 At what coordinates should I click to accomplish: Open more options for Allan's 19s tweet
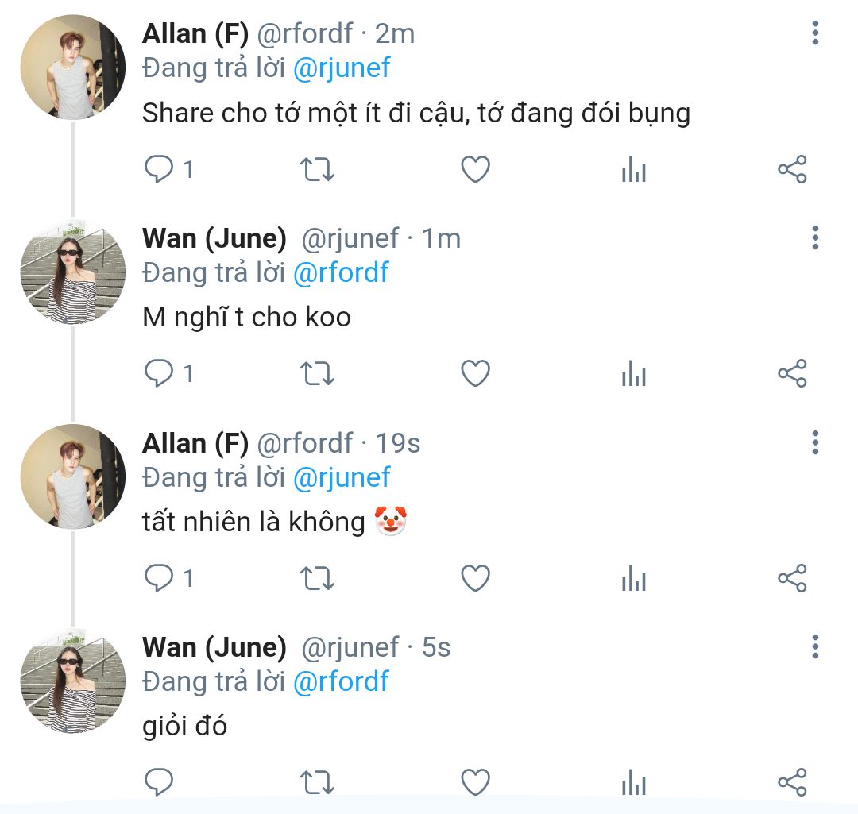(x=815, y=442)
